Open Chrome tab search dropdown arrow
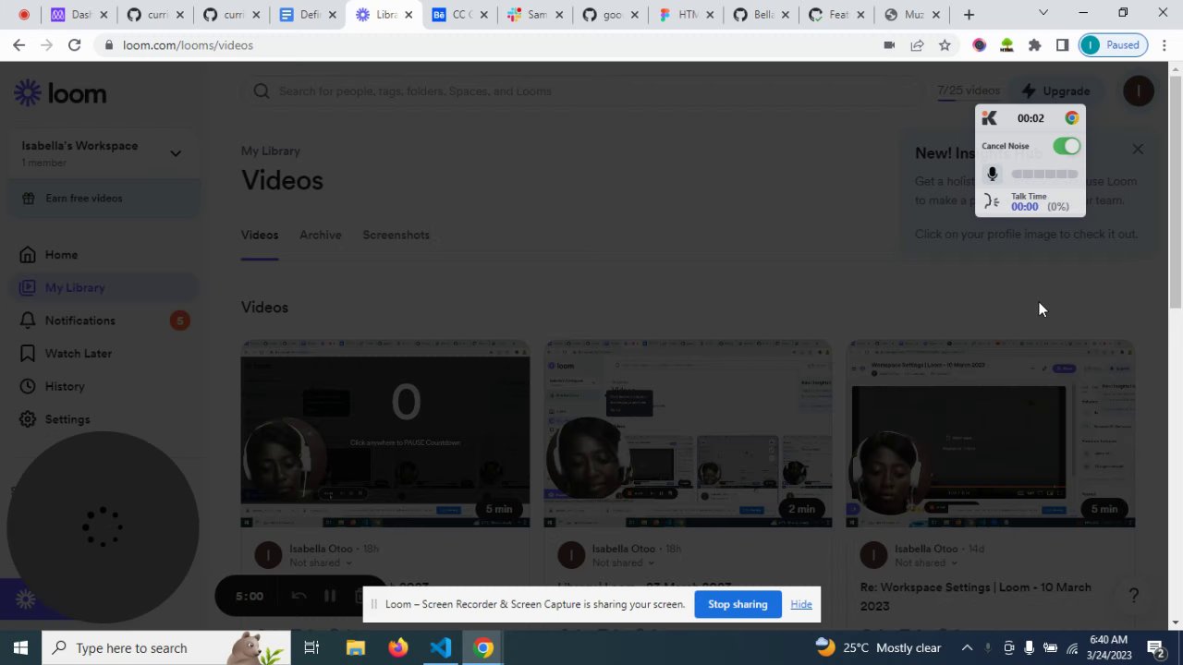Image resolution: width=1183 pixels, height=665 pixels. pyautogui.click(x=1043, y=13)
